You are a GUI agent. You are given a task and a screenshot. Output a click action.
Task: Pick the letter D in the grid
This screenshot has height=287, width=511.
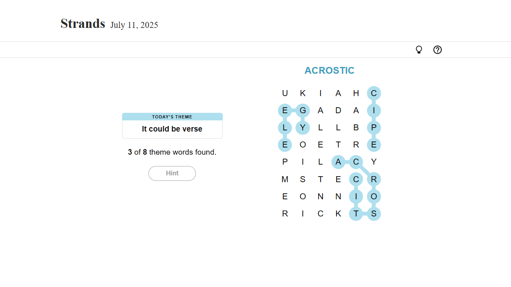coord(338,110)
